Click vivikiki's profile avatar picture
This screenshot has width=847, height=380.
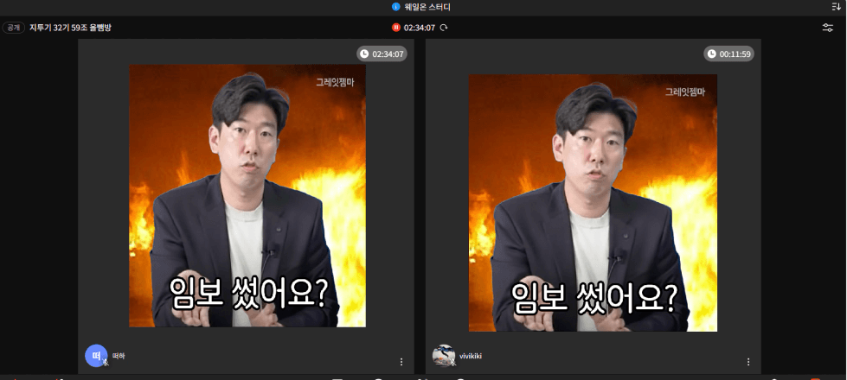pos(444,356)
